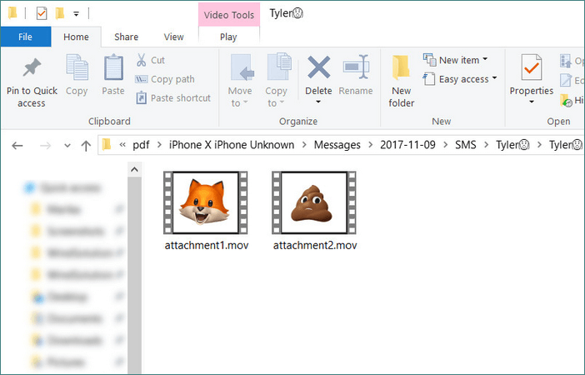
Task: Open the Copy to menu
Action: coord(277,82)
